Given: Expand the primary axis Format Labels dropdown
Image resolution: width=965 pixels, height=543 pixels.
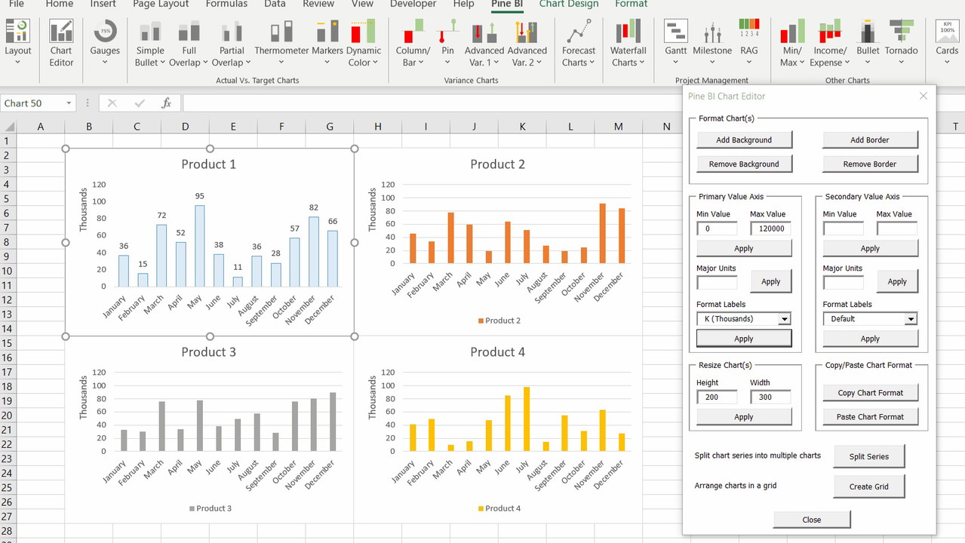Looking at the screenshot, I should (785, 319).
